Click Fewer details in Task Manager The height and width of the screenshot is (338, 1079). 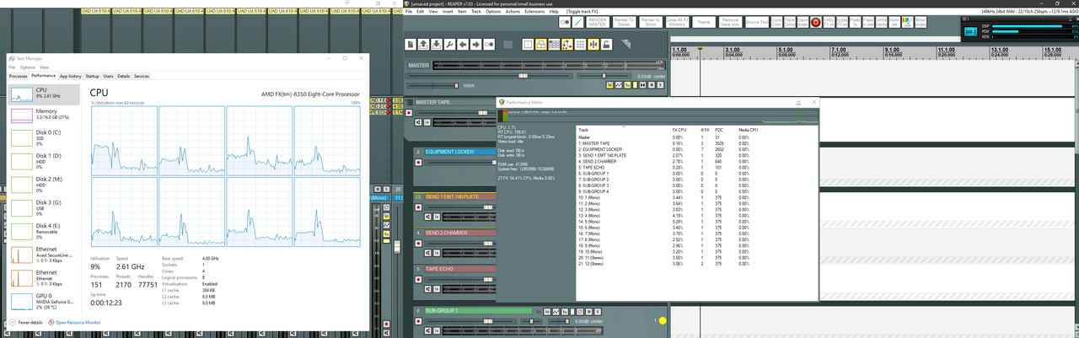click(x=26, y=322)
